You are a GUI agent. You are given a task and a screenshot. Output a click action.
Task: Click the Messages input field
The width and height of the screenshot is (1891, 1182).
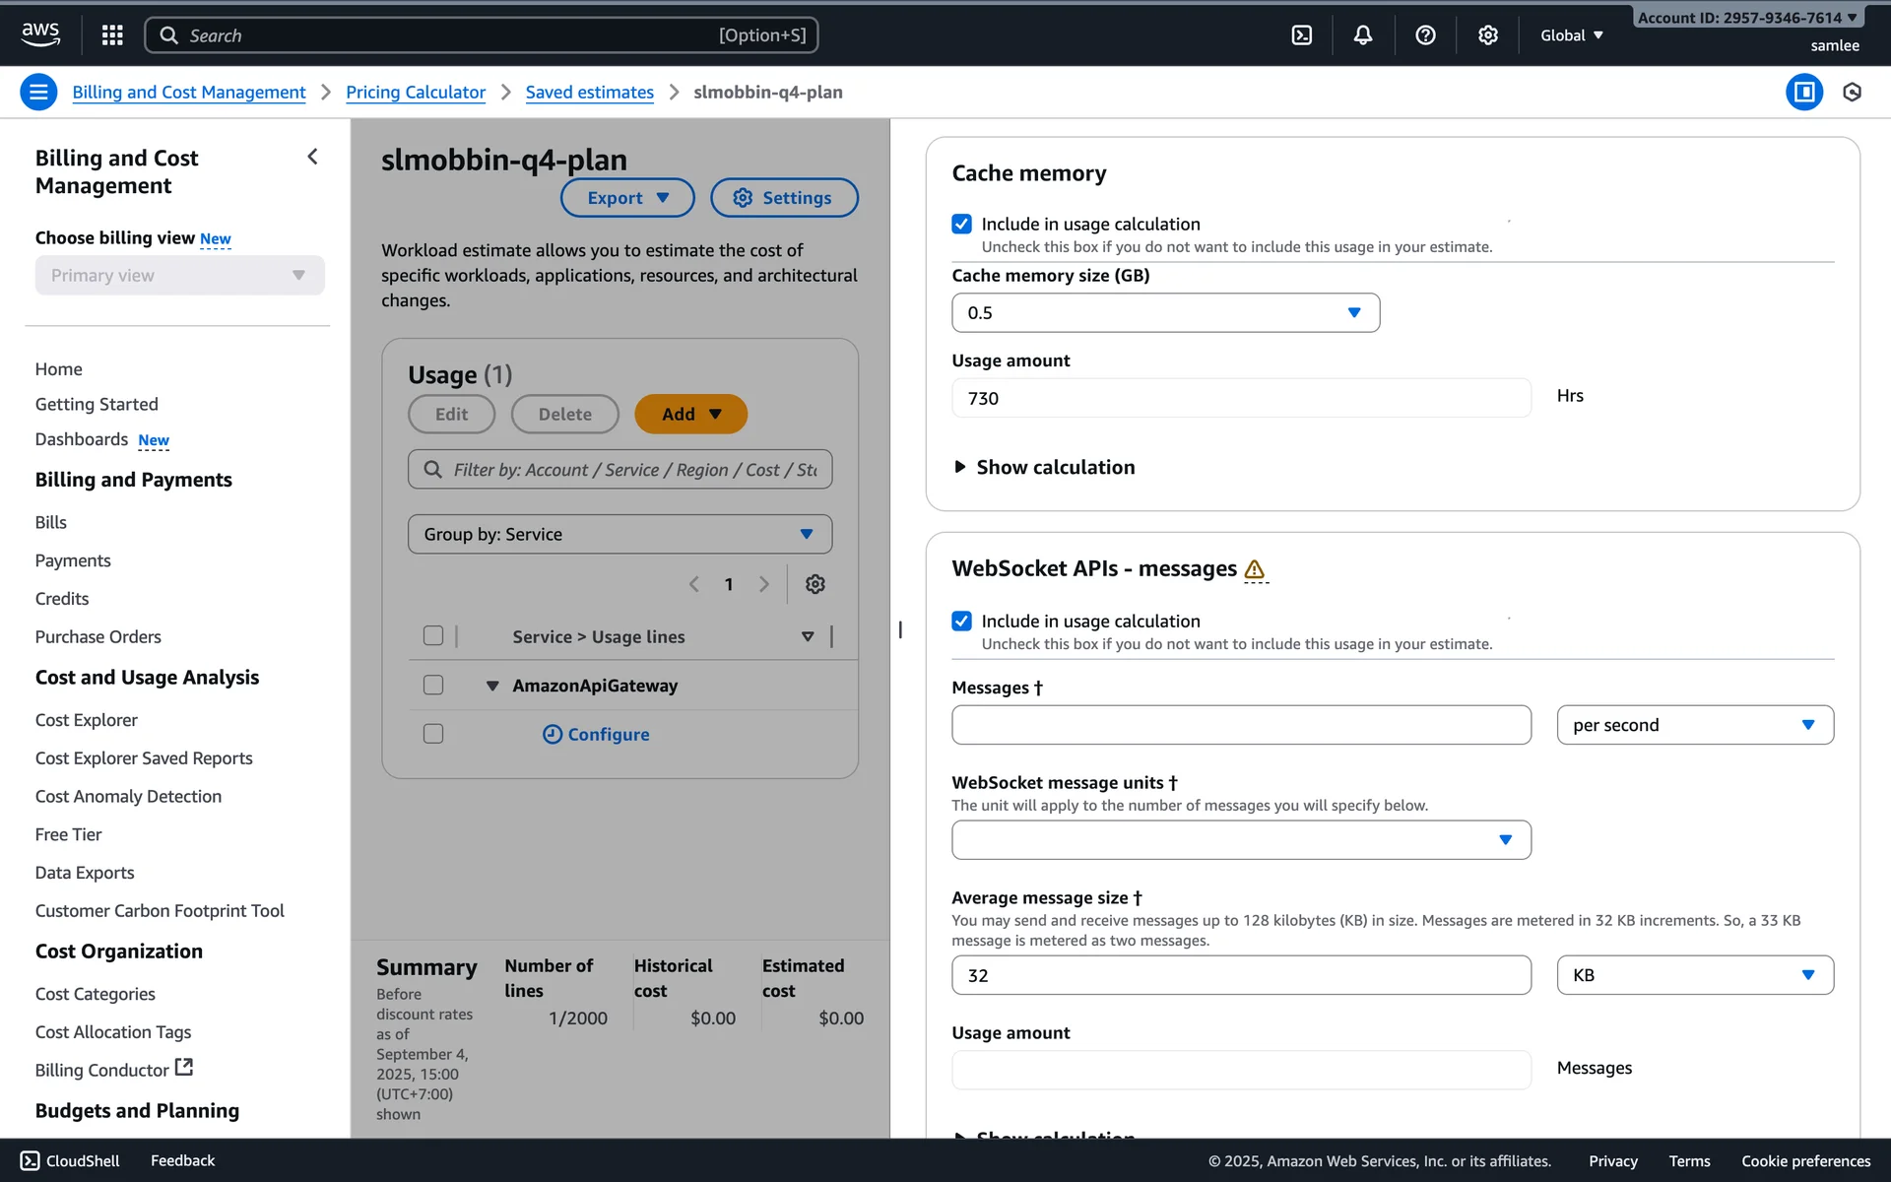(x=1240, y=725)
